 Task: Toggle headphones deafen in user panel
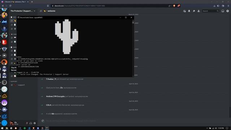pyautogui.click(x=31, y=123)
